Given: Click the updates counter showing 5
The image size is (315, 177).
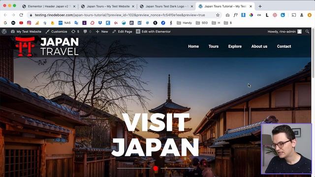Looking at the screenshot, I should 75,31.
